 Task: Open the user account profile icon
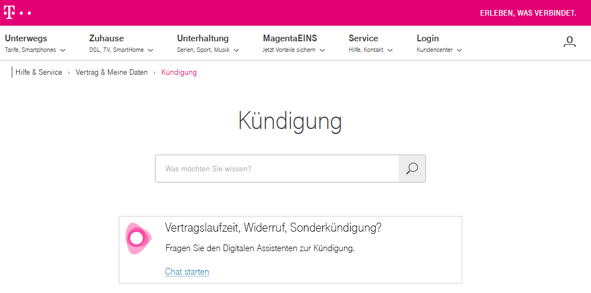[569, 41]
